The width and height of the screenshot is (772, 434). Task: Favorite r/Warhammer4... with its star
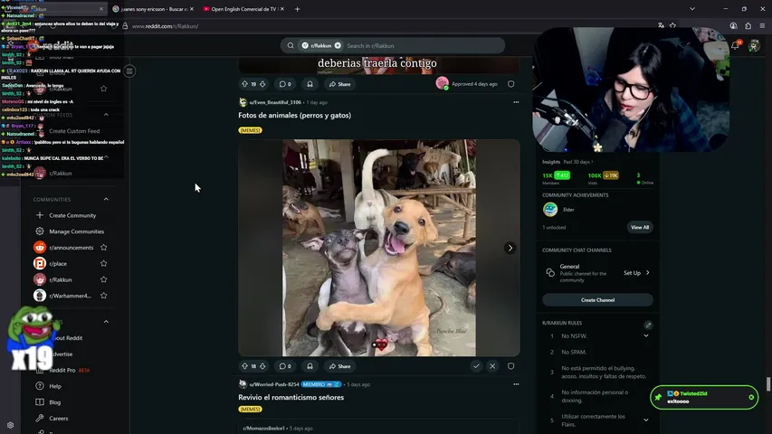104,296
